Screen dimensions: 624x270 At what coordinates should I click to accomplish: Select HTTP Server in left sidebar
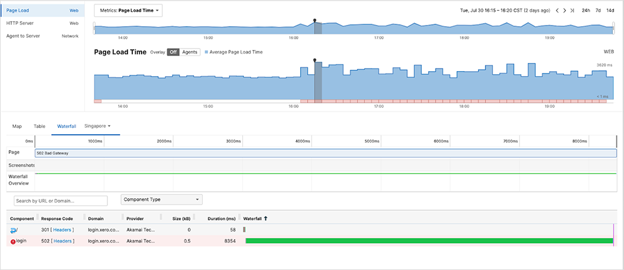(x=20, y=23)
